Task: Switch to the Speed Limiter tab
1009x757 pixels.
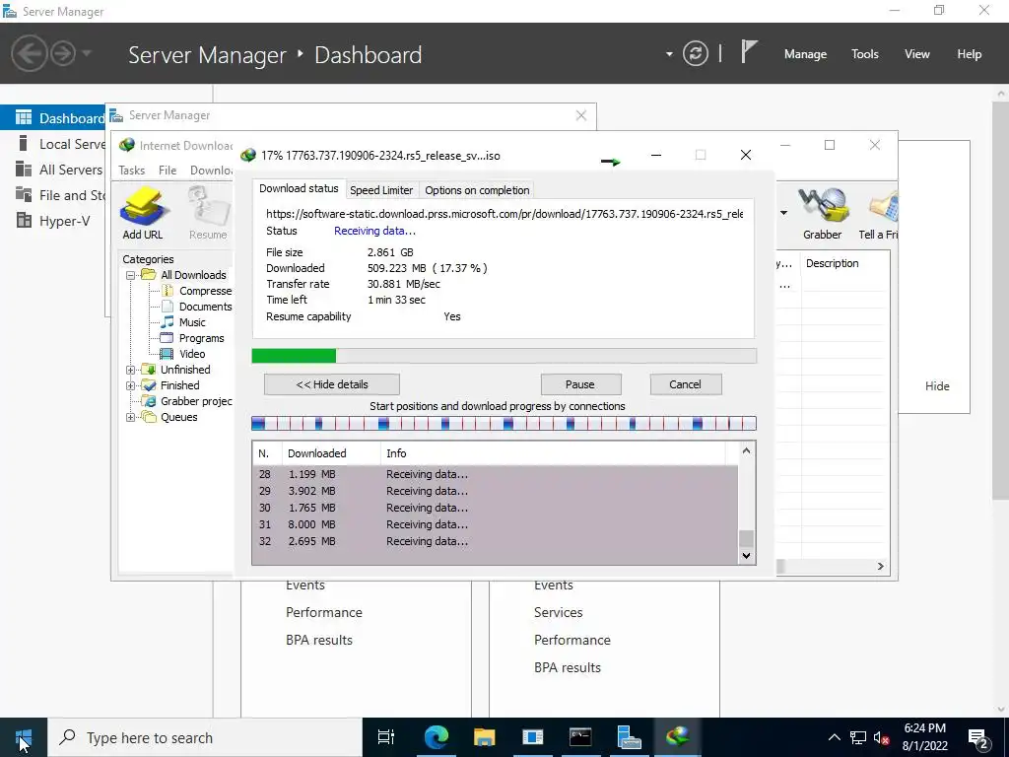Action: [x=381, y=190]
